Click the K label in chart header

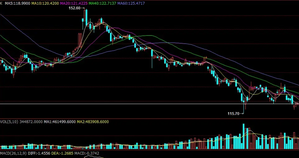pos(1,3)
